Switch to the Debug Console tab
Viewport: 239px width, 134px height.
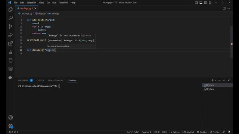tap(56, 80)
